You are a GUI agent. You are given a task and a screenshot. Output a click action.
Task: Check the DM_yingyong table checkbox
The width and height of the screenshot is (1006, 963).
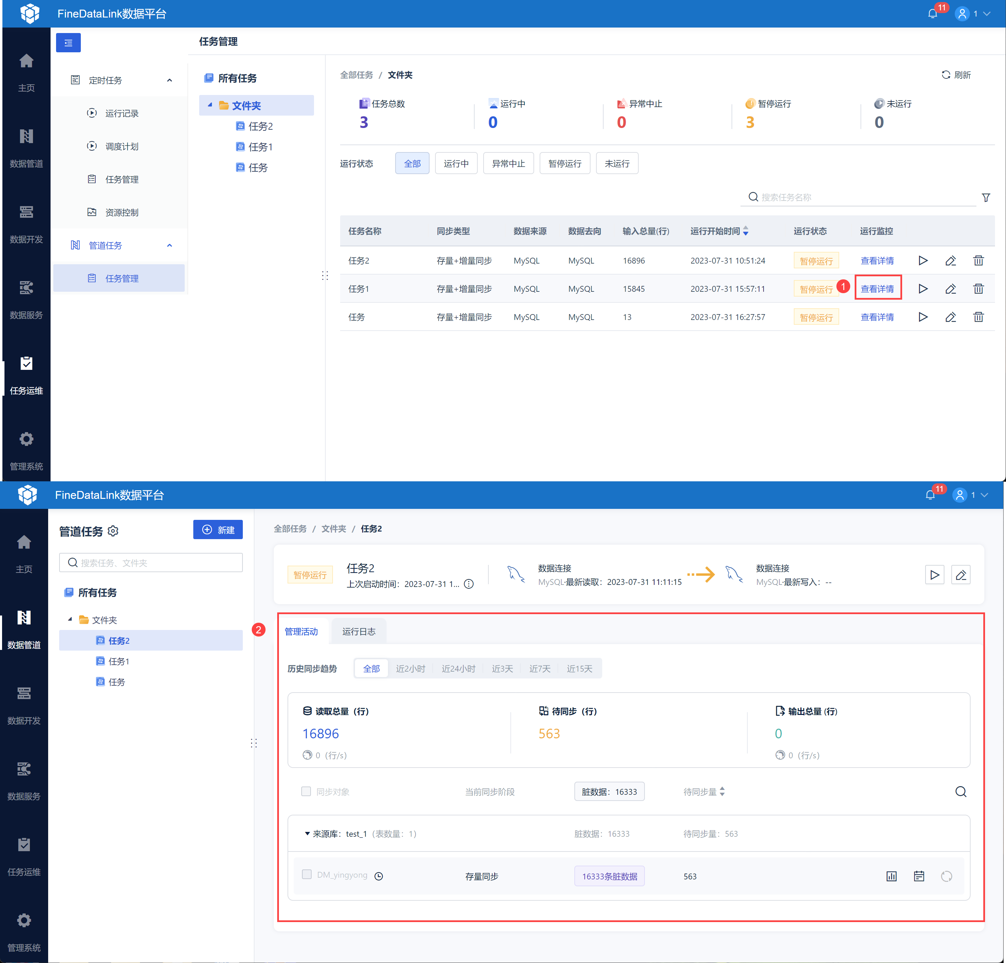click(307, 874)
